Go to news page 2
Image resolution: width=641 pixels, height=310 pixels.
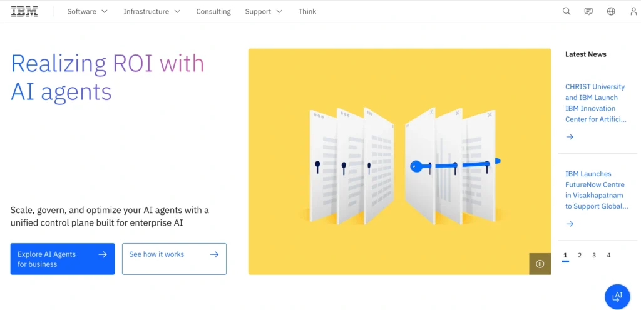click(x=580, y=256)
